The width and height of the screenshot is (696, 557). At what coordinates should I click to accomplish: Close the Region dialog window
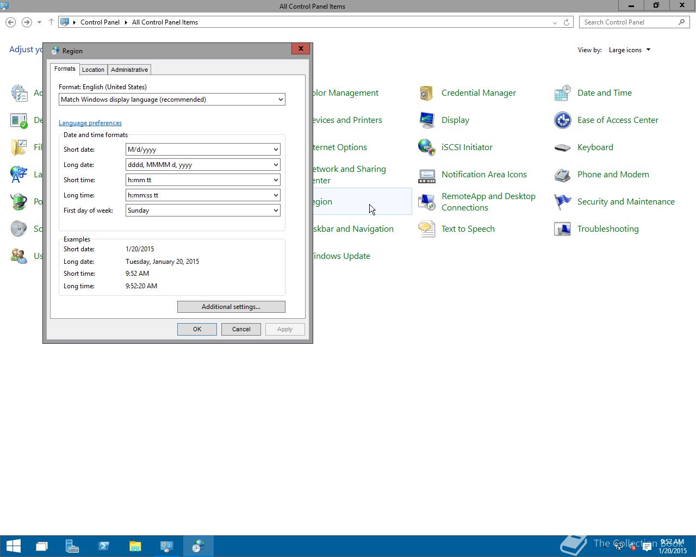[301, 48]
